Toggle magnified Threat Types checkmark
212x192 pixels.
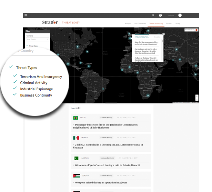pos(11,67)
